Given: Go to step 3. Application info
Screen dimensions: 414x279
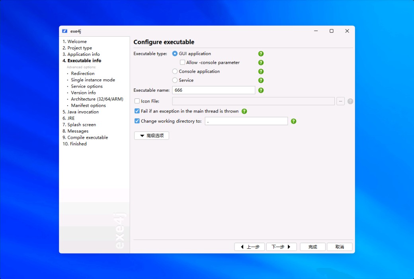Looking at the screenshot, I should tap(81, 54).
